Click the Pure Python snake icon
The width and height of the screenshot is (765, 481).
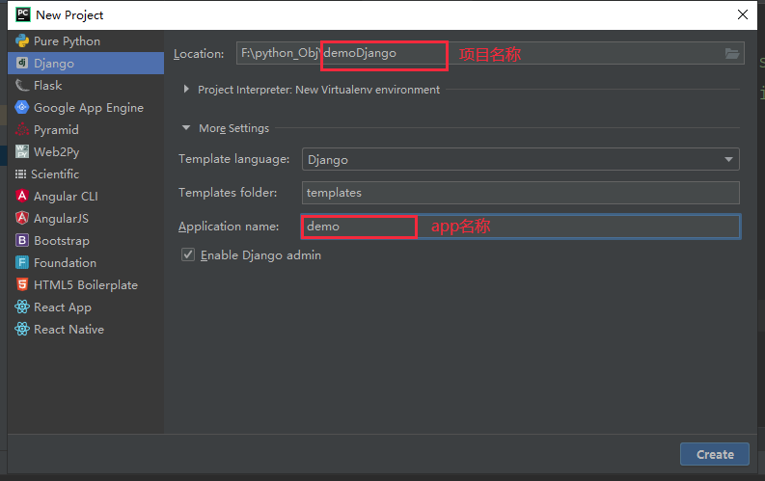tap(22, 40)
